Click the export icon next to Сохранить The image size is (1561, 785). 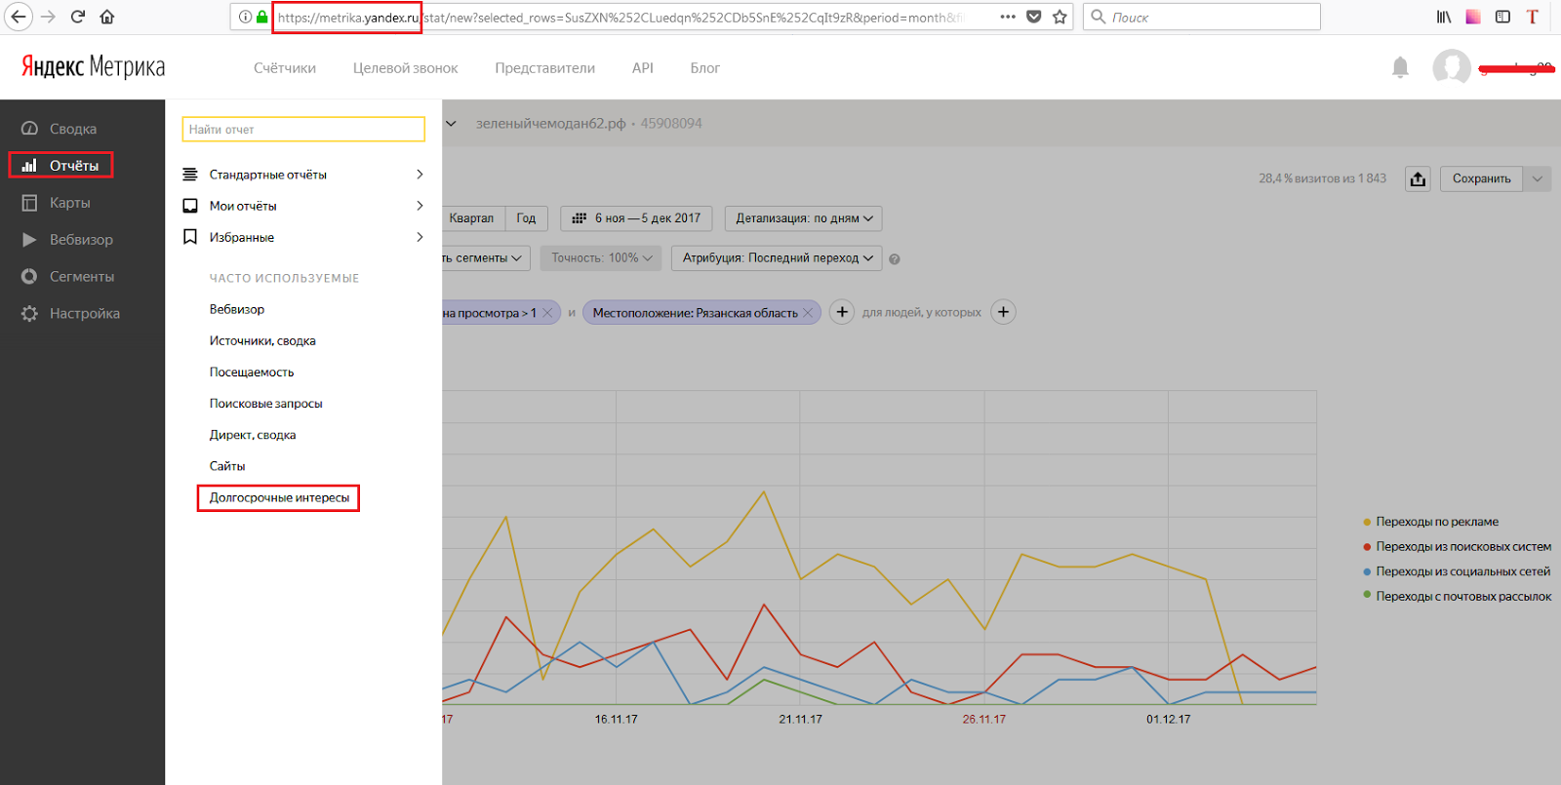(1419, 178)
